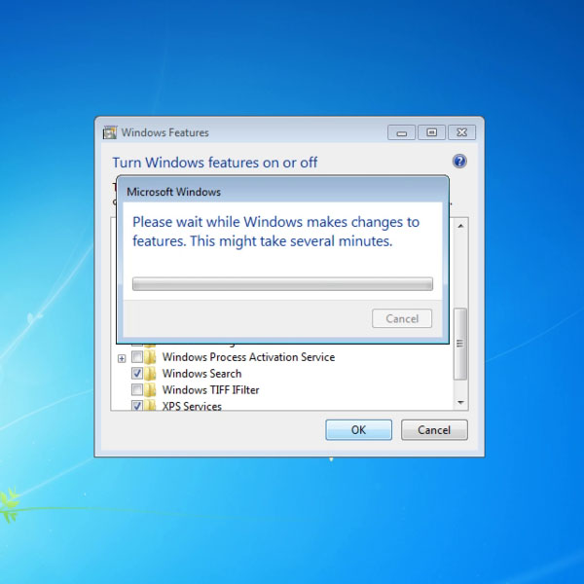Open help via the blue question mark icon
This screenshot has width=584, height=584.
[459, 162]
